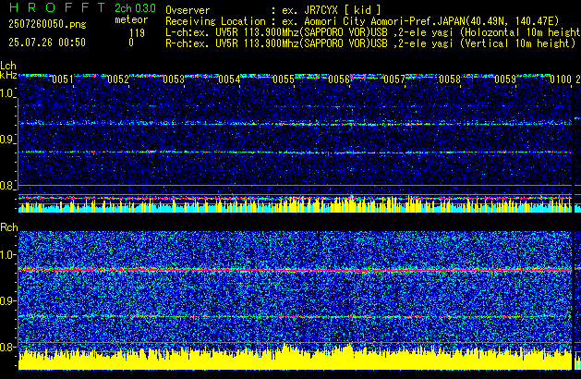Image resolution: width=581 pixels, height=379 pixels.
Task: Click the Lch 0.8 kHz axis label
Action: [x=7, y=186]
